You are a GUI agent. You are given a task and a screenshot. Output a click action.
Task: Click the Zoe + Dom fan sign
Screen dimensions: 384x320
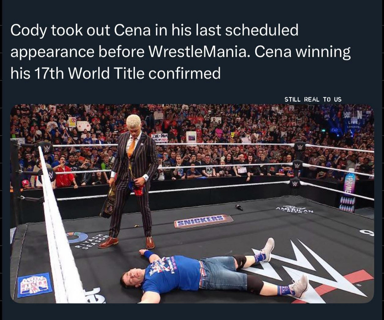pos(160,138)
